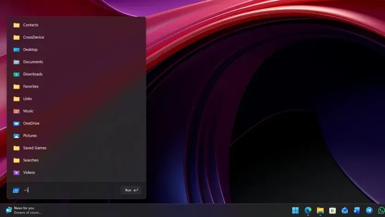Open the Documents folder icon
Viewport: 385px width, 217px height.
click(17, 62)
